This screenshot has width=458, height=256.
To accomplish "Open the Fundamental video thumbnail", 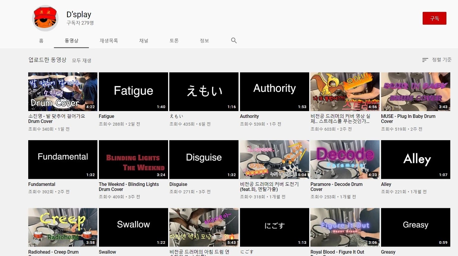I will click(x=63, y=159).
